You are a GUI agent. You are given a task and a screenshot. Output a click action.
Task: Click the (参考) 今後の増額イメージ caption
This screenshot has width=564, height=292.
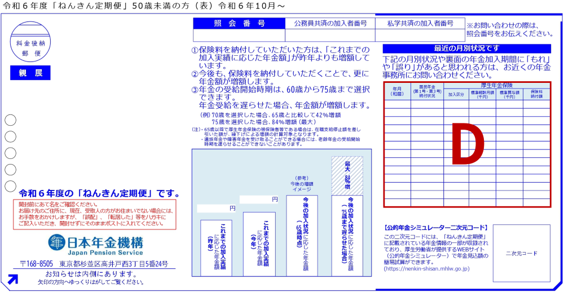click(301, 183)
